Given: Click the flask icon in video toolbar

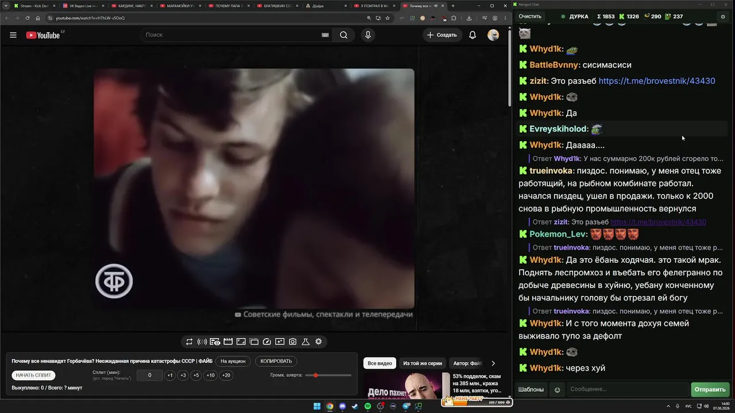Looking at the screenshot, I should point(305,342).
